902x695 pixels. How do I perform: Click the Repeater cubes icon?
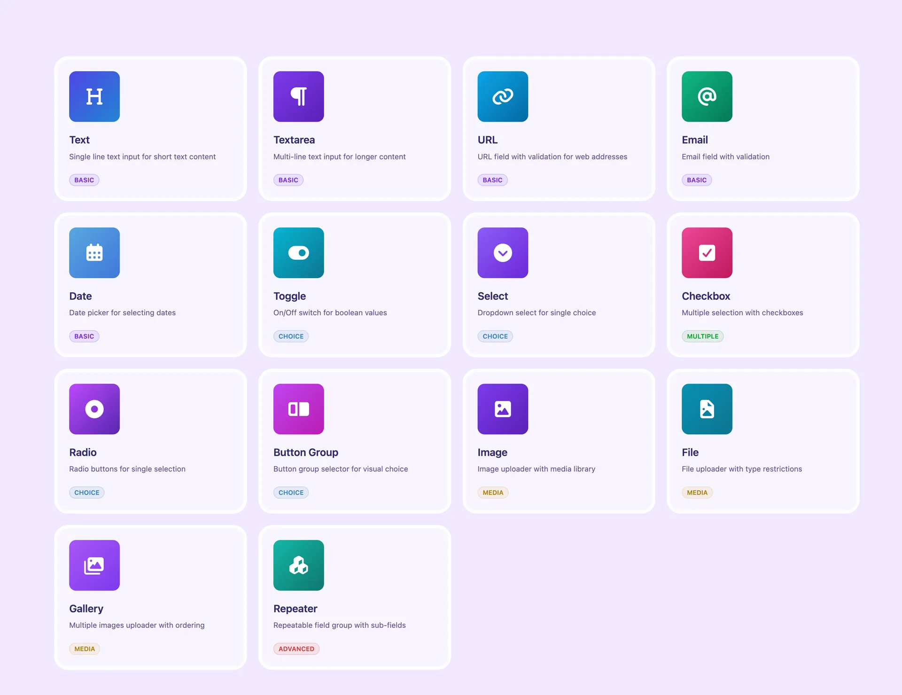click(x=298, y=565)
